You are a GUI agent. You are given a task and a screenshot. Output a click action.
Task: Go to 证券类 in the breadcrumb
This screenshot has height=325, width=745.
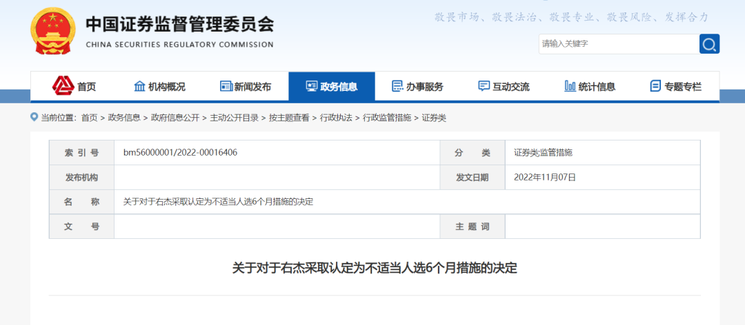435,118
